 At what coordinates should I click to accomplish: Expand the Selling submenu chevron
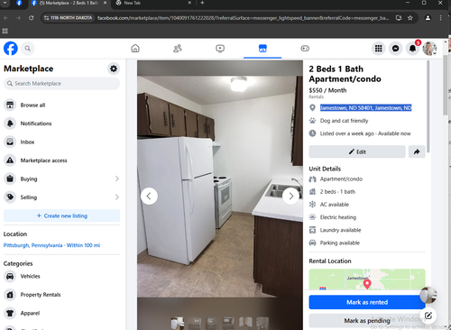pos(117,197)
